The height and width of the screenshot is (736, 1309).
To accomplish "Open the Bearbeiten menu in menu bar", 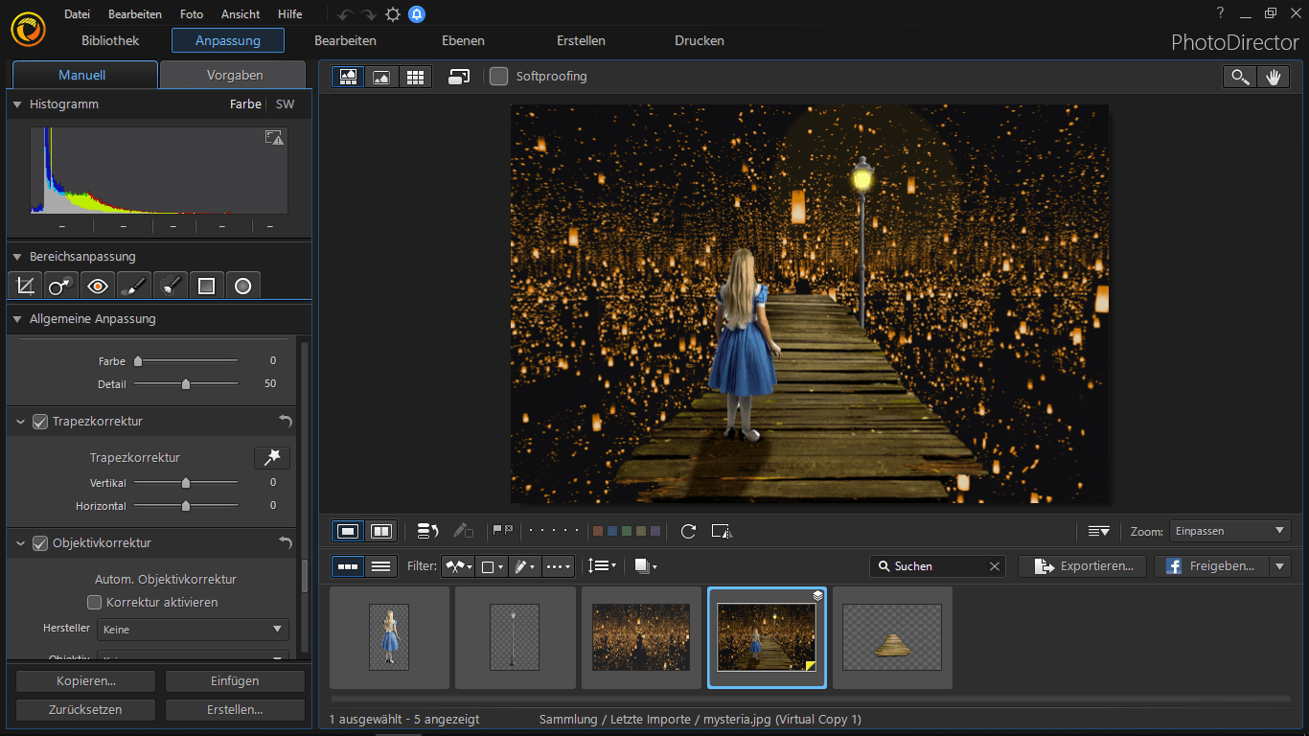I will tap(135, 14).
